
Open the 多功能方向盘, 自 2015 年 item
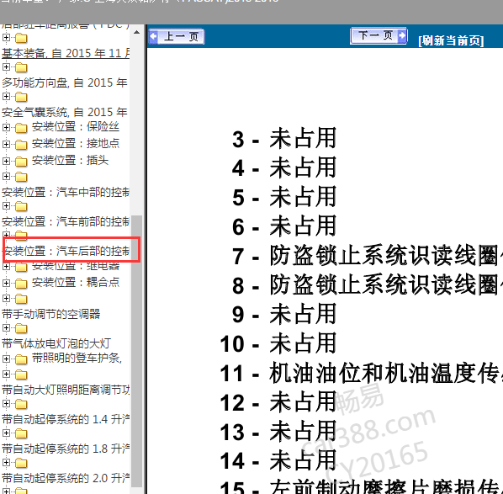[x=65, y=82]
